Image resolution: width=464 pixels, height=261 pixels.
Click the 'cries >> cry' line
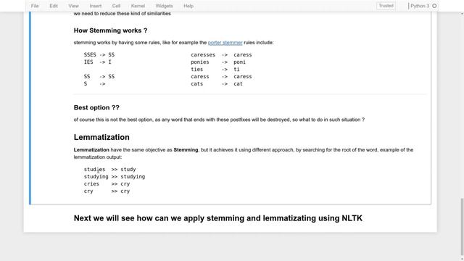pos(107,183)
